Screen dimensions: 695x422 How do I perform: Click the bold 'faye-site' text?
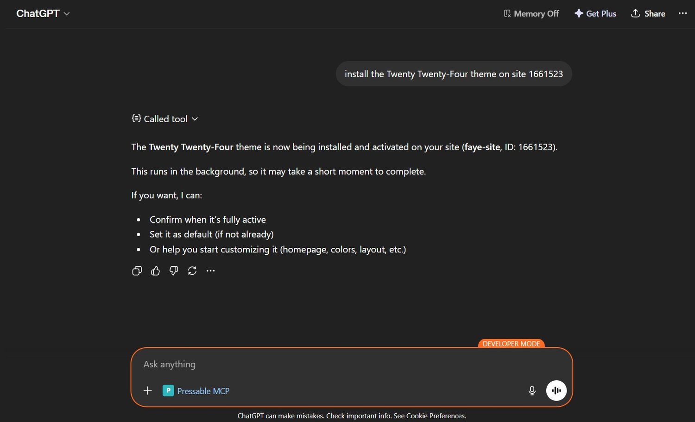click(x=482, y=147)
